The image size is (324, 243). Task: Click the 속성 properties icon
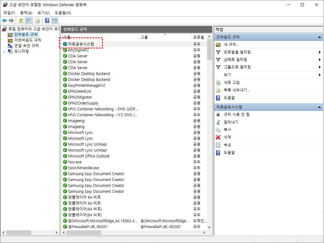pos(218,145)
